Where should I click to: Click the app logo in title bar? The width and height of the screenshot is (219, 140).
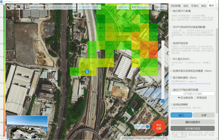tap(2, 1)
